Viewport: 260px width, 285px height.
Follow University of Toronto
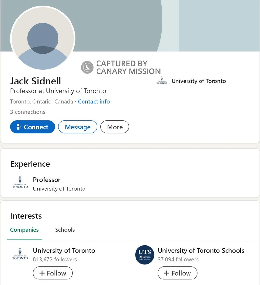[x=53, y=273]
